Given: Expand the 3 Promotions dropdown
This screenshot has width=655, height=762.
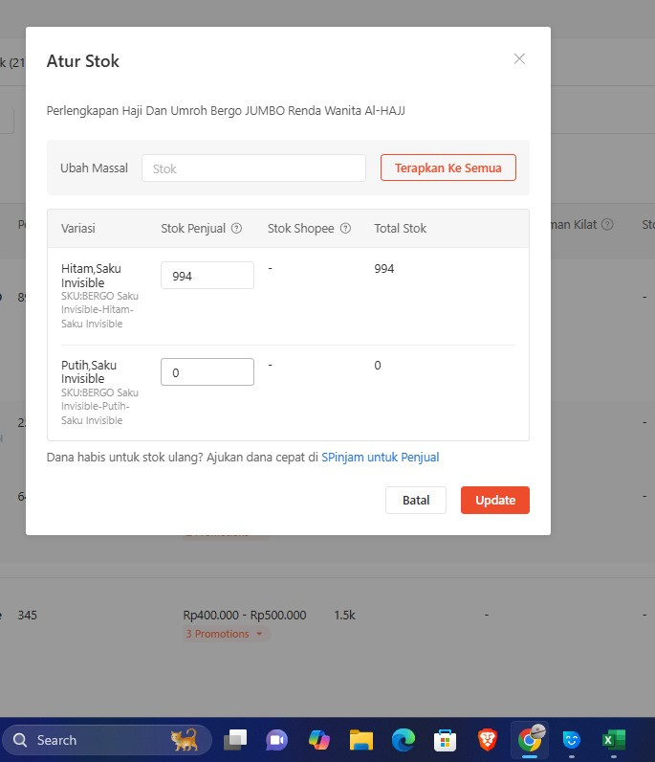Looking at the screenshot, I should click(x=225, y=634).
